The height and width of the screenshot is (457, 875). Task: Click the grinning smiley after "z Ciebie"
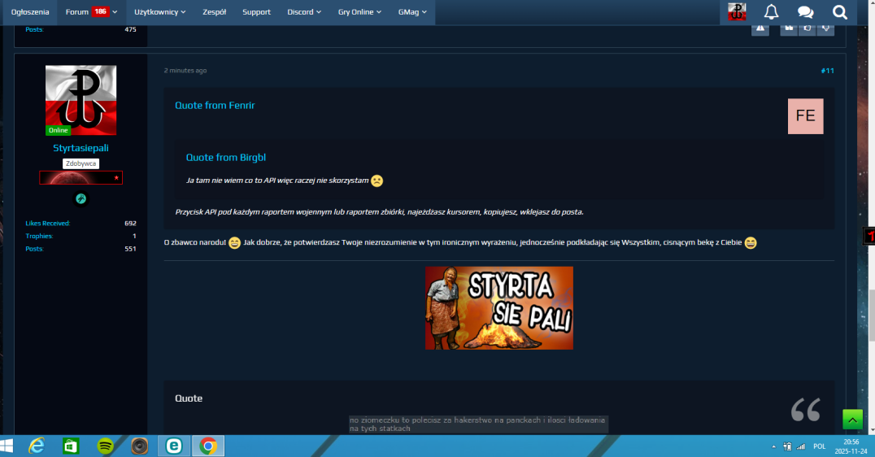[x=751, y=242]
